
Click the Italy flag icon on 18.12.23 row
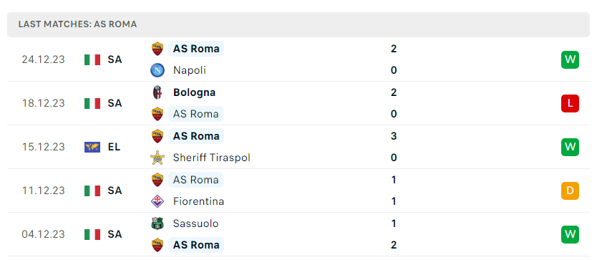click(x=92, y=103)
